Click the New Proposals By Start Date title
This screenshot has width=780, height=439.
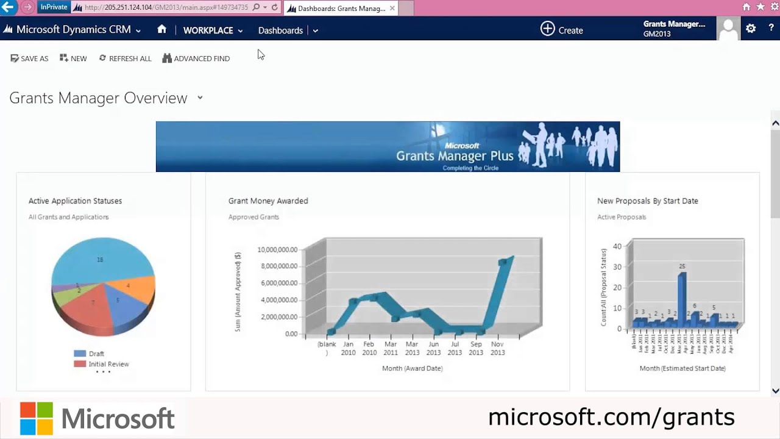[648, 201]
